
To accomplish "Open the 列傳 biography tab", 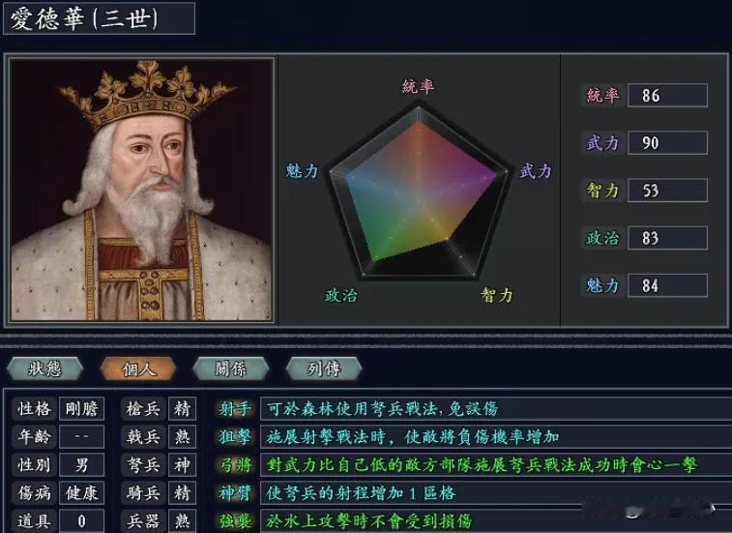I will 324,369.
